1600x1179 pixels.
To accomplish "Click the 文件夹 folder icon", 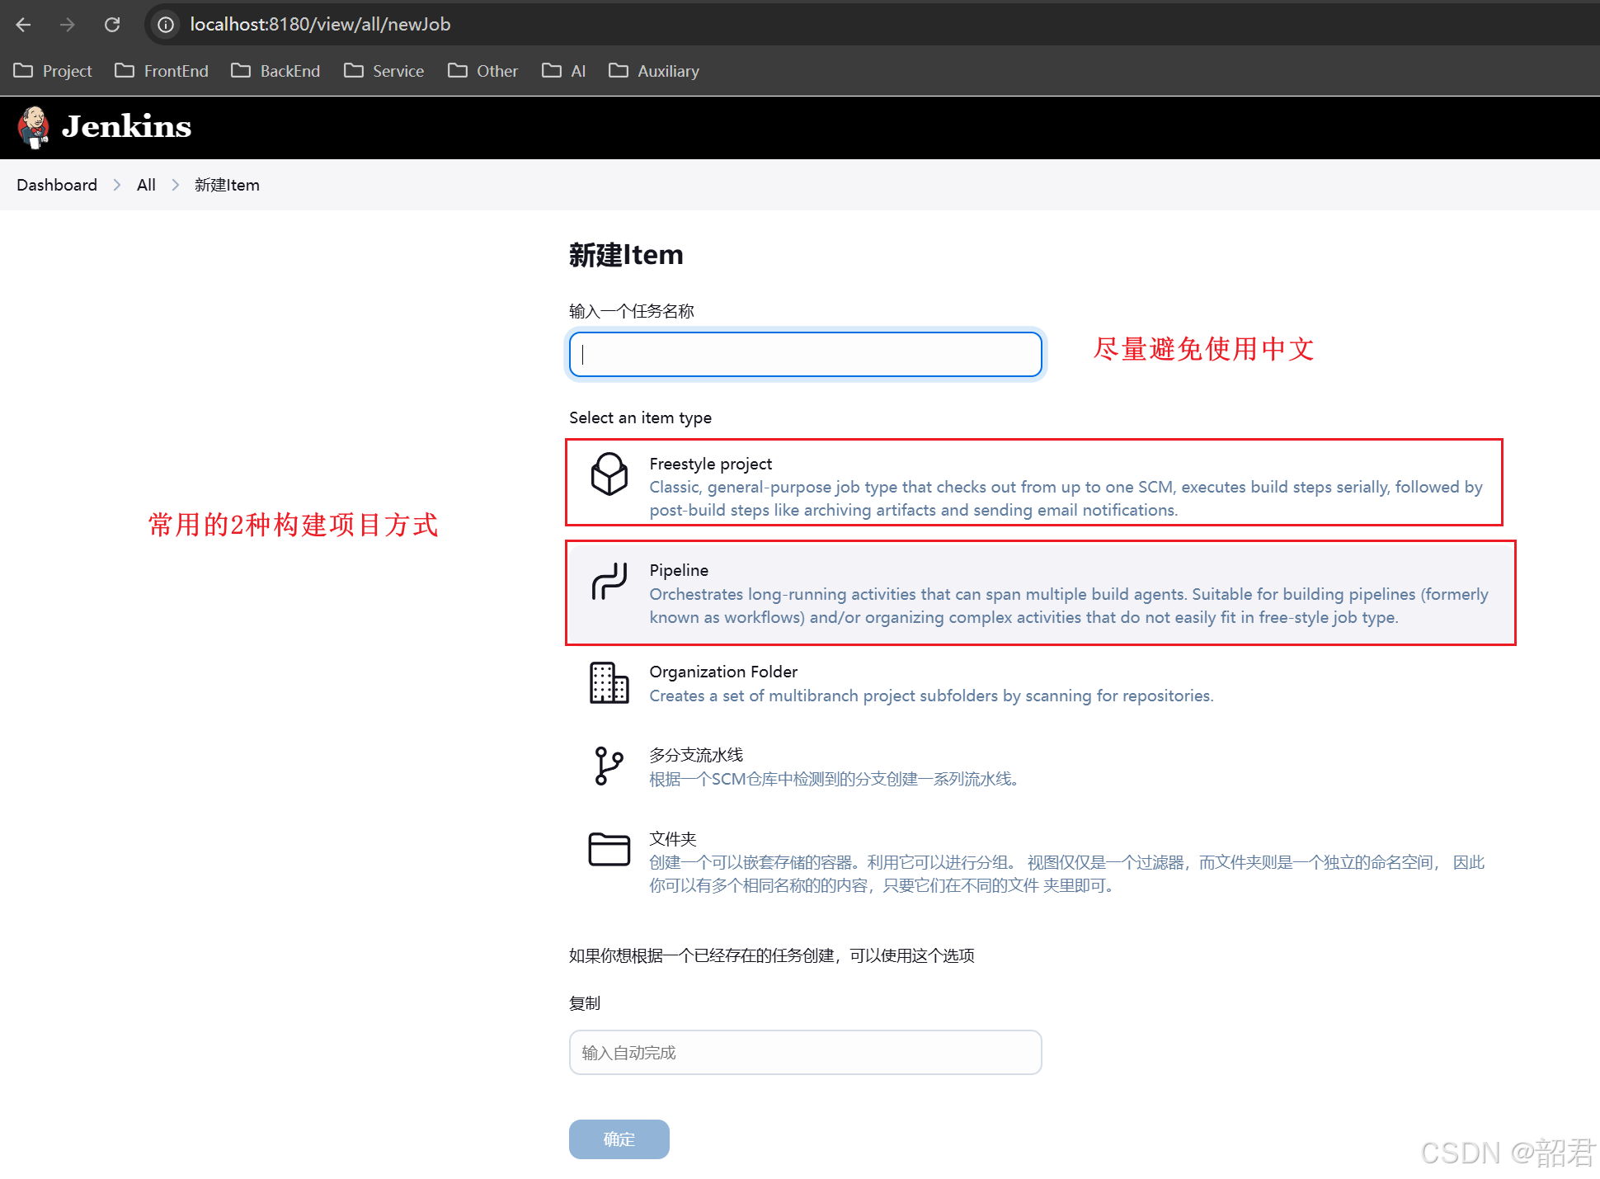I will [609, 849].
